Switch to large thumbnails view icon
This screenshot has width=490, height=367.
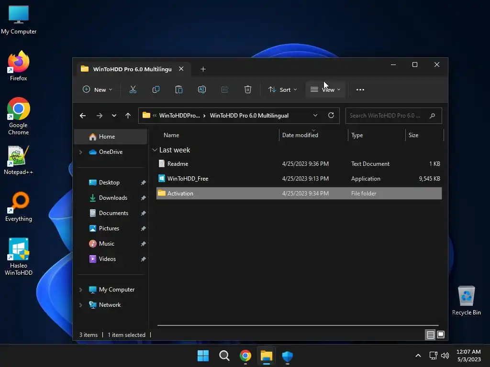pyautogui.click(x=441, y=335)
